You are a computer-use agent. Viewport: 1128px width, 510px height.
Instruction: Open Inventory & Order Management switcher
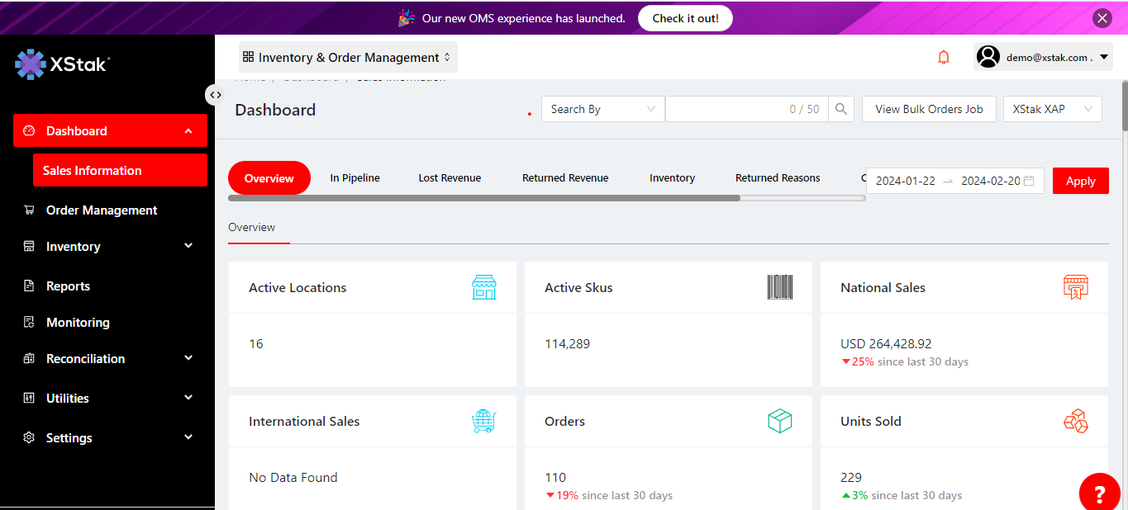point(347,58)
